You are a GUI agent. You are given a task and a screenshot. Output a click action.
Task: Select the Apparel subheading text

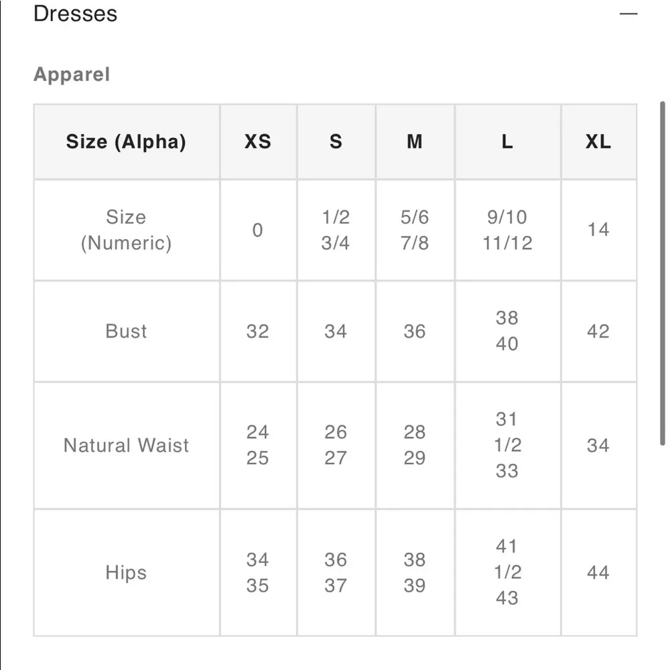click(x=72, y=74)
